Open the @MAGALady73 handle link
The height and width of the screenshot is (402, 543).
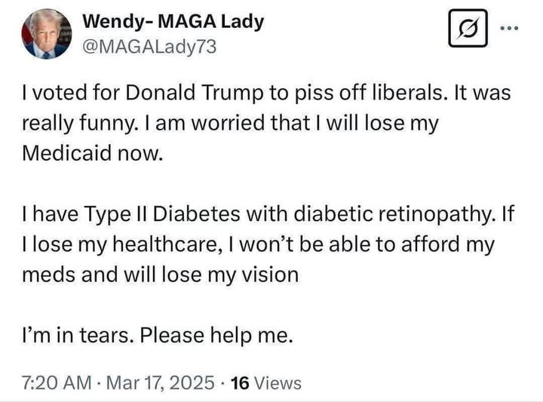(149, 47)
